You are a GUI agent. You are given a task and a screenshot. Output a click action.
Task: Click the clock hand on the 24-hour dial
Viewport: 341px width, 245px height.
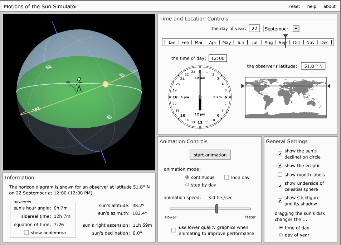[200, 90]
